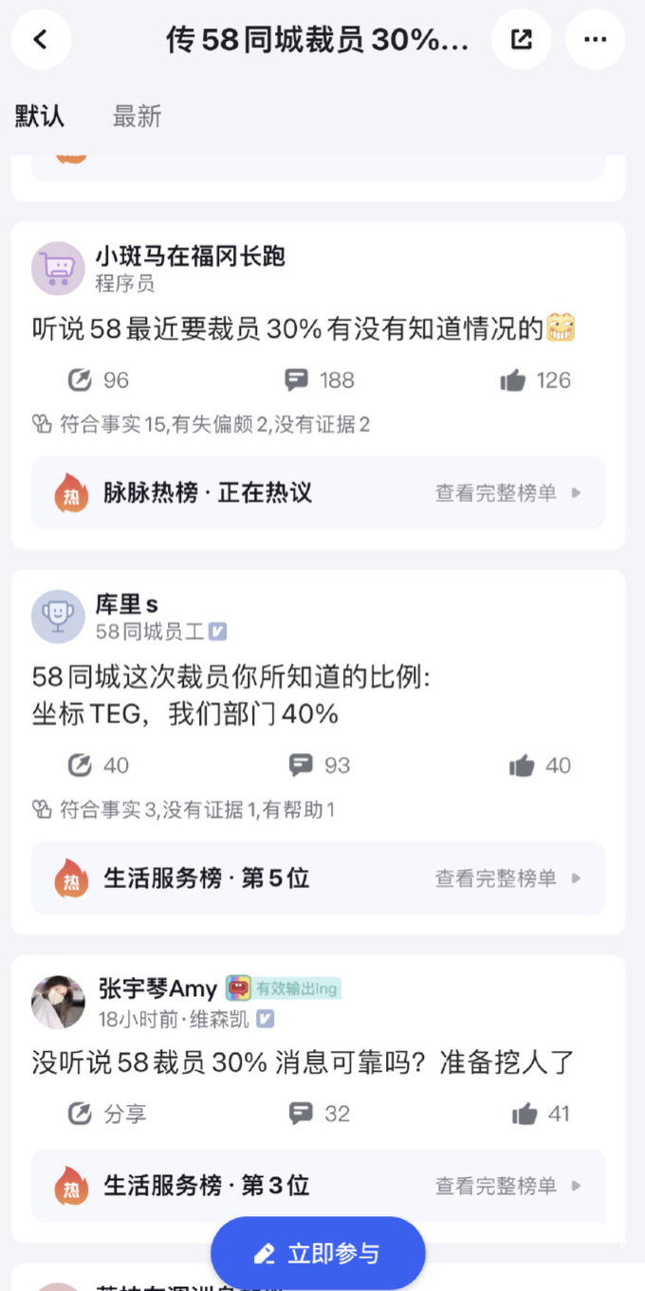This screenshot has height=1291, width=645.
Task: Tap the thumbs-up icon showing 126 likes
Action: pyautogui.click(x=512, y=379)
